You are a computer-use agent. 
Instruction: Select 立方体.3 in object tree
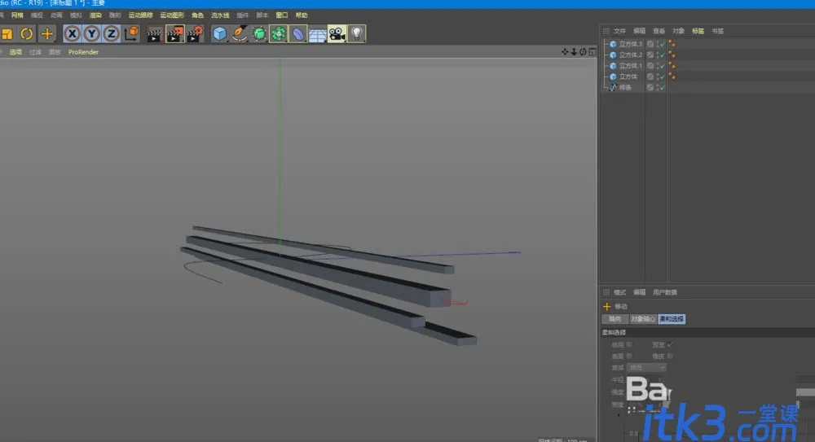[x=631, y=44]
